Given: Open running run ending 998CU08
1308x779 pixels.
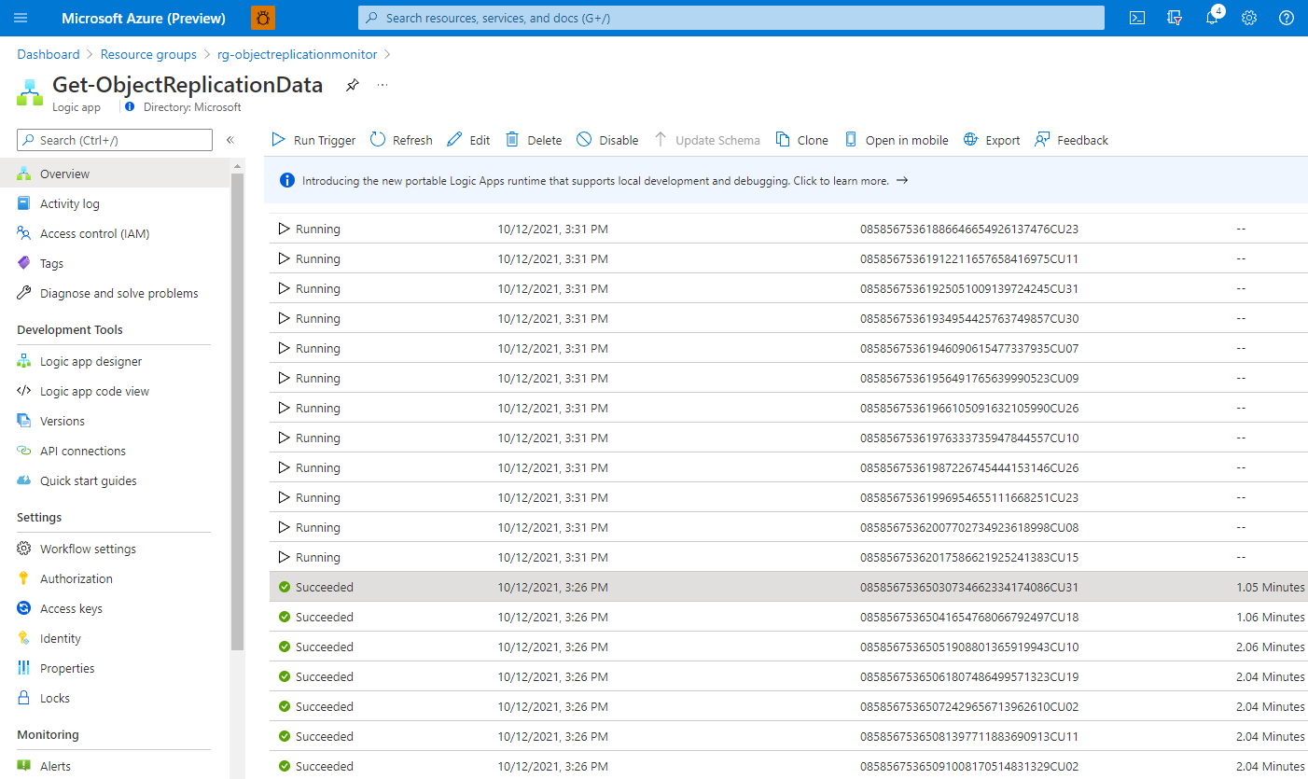Looking at the screenshot, I should (x=788, y=527).
